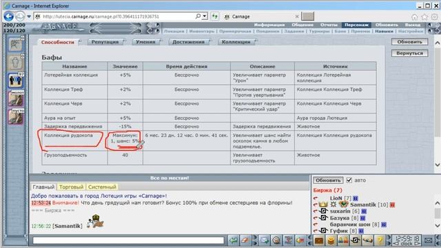The height and width of the screenshot is (248, 441).
Task: Switch to the Коллекции tab
Action: 236,42
